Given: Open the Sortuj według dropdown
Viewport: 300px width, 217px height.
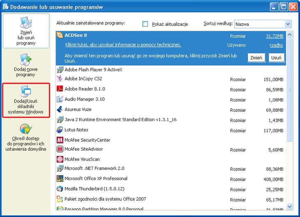Looking at the screenshot, I should pyautogui.click(x=288, y=24).
